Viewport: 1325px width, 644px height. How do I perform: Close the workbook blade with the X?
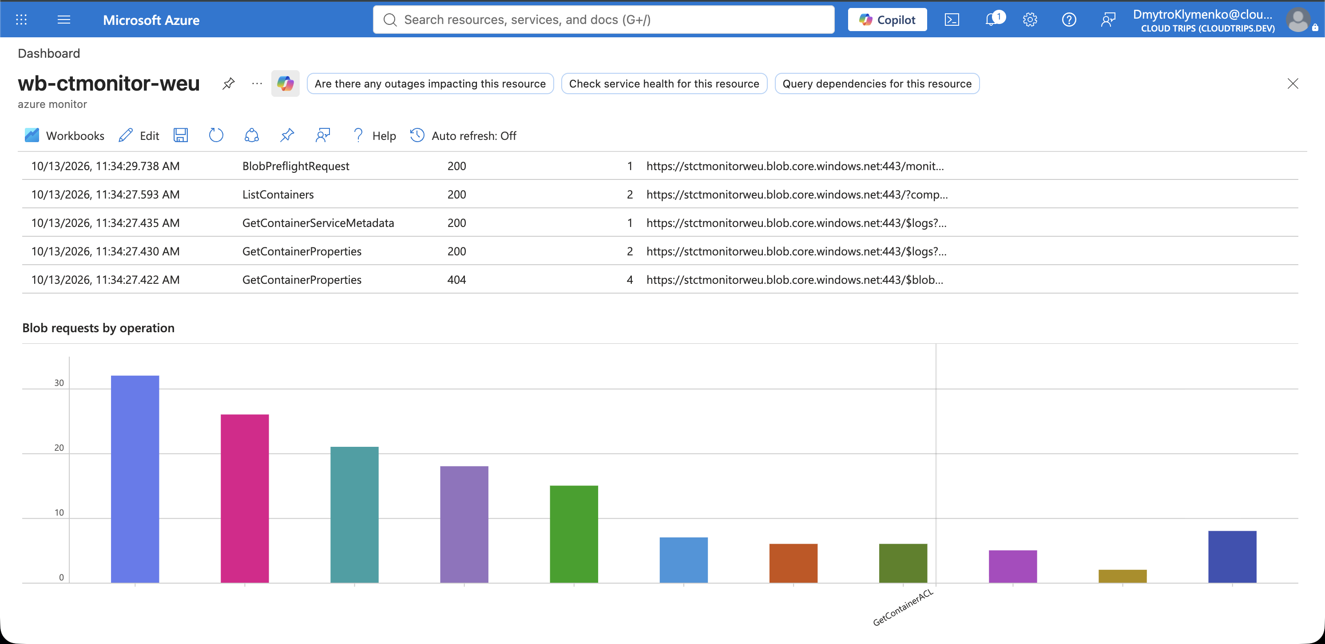pyautogui.click(x=1293, y=83)
